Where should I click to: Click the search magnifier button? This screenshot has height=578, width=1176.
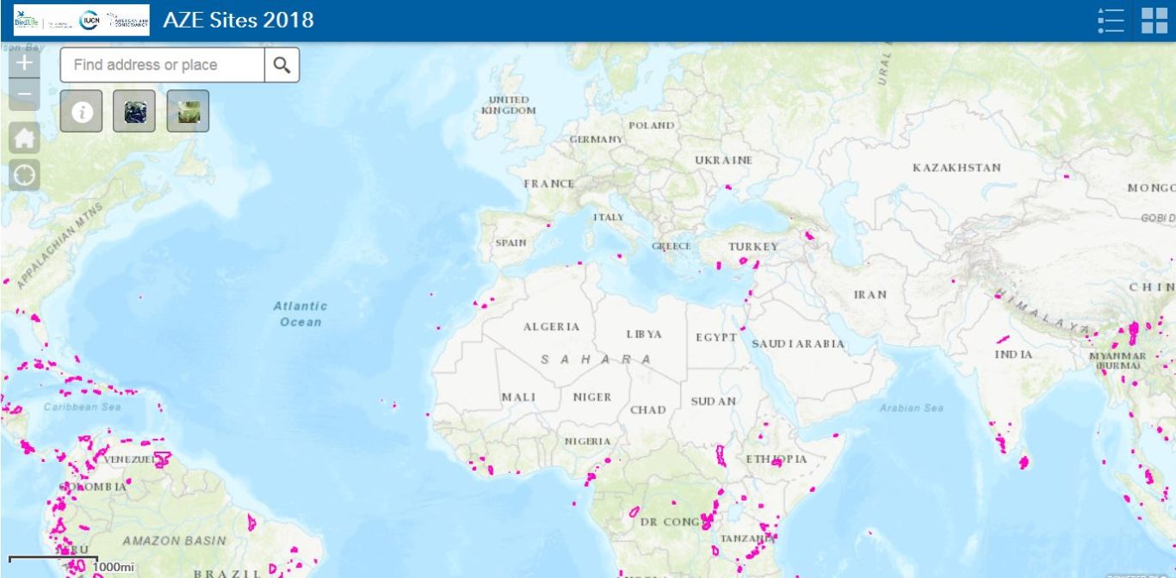click(282, 65)
